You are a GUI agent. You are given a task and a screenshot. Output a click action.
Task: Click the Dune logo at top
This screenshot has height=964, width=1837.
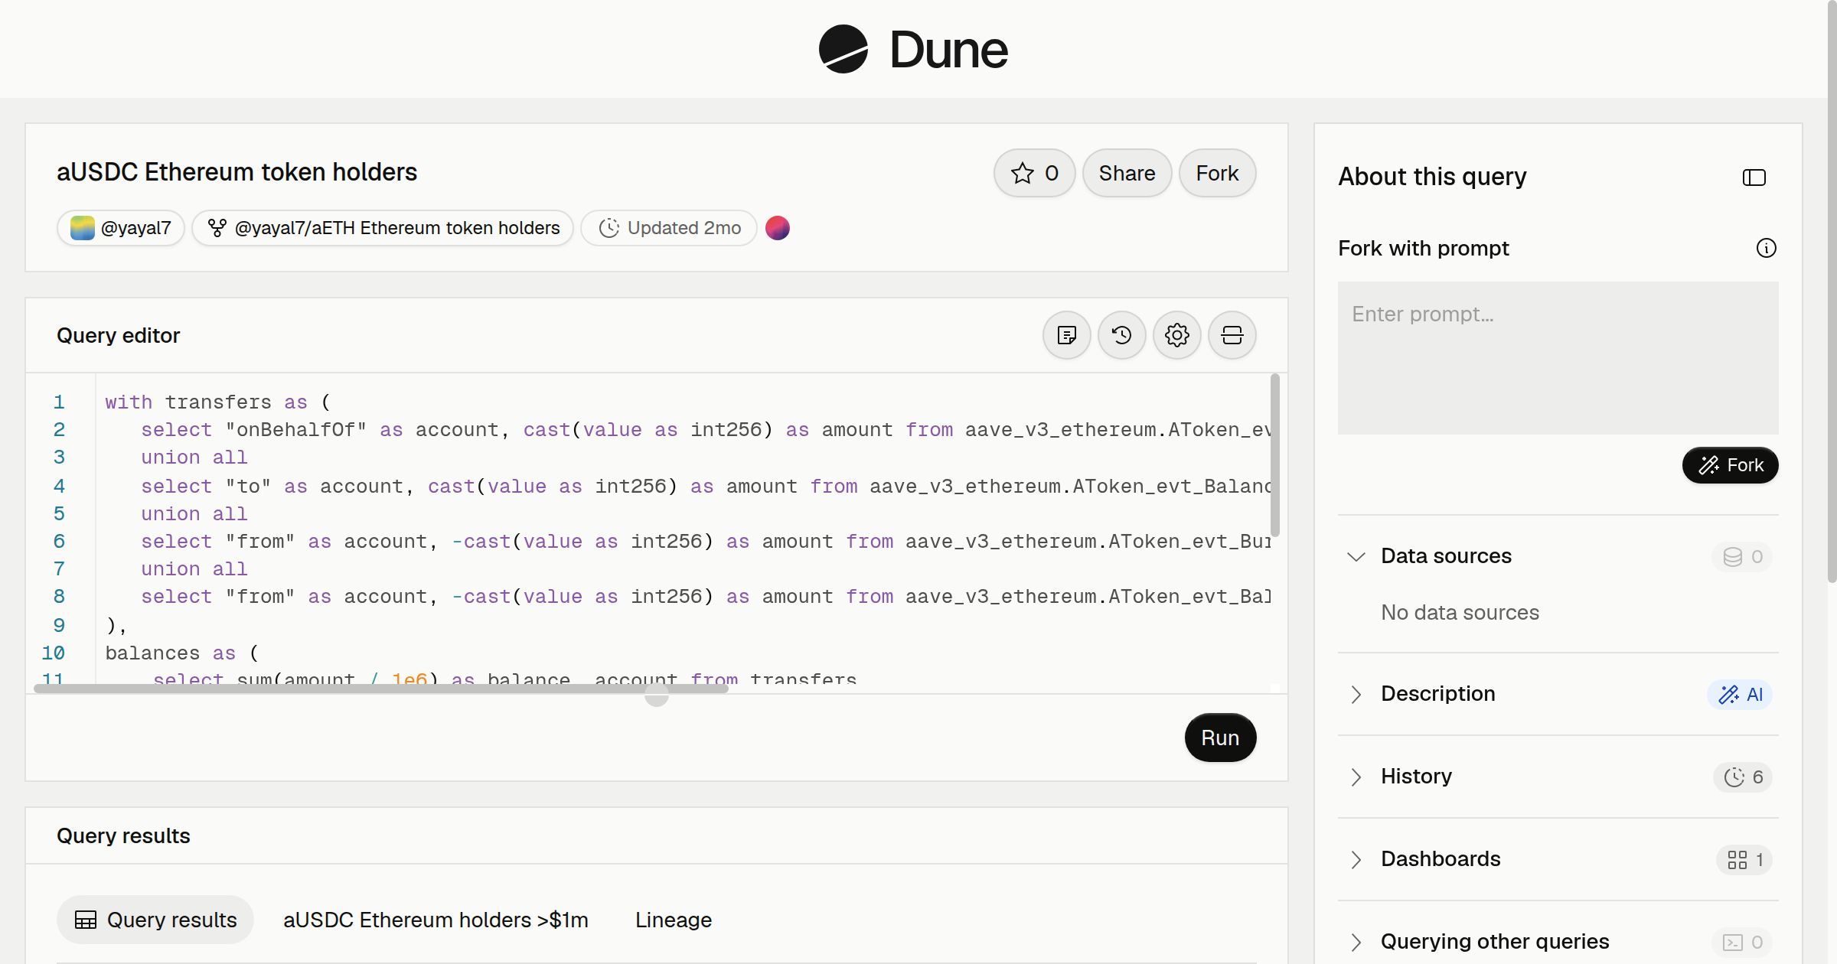[913, 49]
